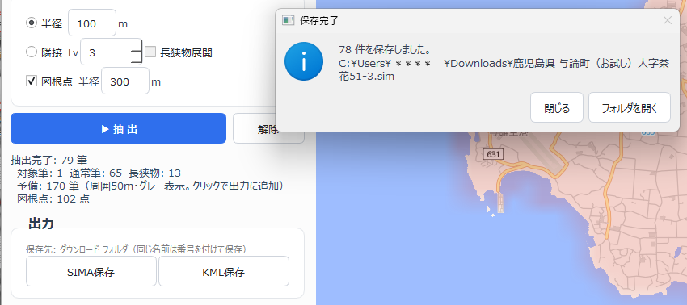
Task: Click フォルダを開く in the dialog
Action: point(630,107)
